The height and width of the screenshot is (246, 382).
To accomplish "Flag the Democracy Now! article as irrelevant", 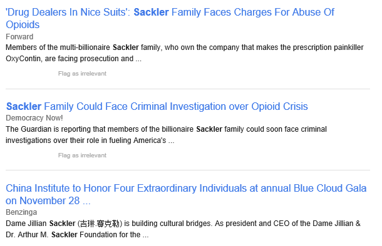I will 82,155.
